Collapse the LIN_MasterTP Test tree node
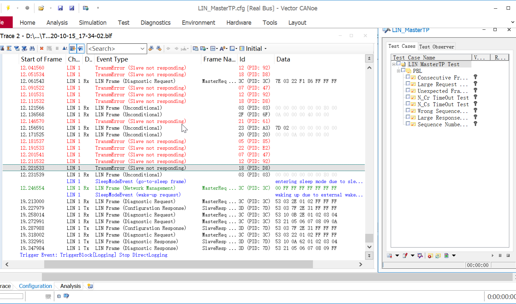 coord(394,64)
